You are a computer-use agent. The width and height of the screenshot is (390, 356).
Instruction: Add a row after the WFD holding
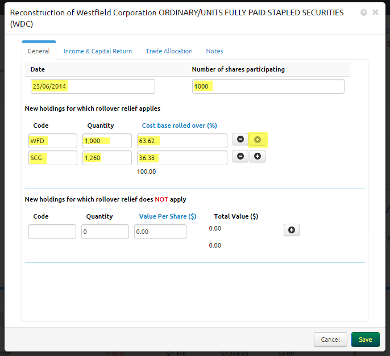(258, 140)
